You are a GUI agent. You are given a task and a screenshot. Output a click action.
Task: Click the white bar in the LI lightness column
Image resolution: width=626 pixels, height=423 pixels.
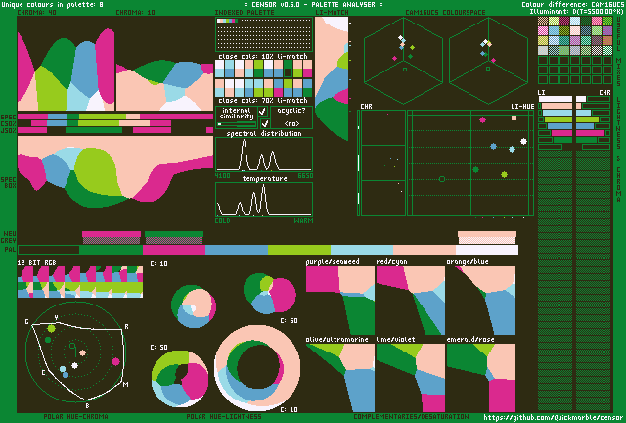556,99
